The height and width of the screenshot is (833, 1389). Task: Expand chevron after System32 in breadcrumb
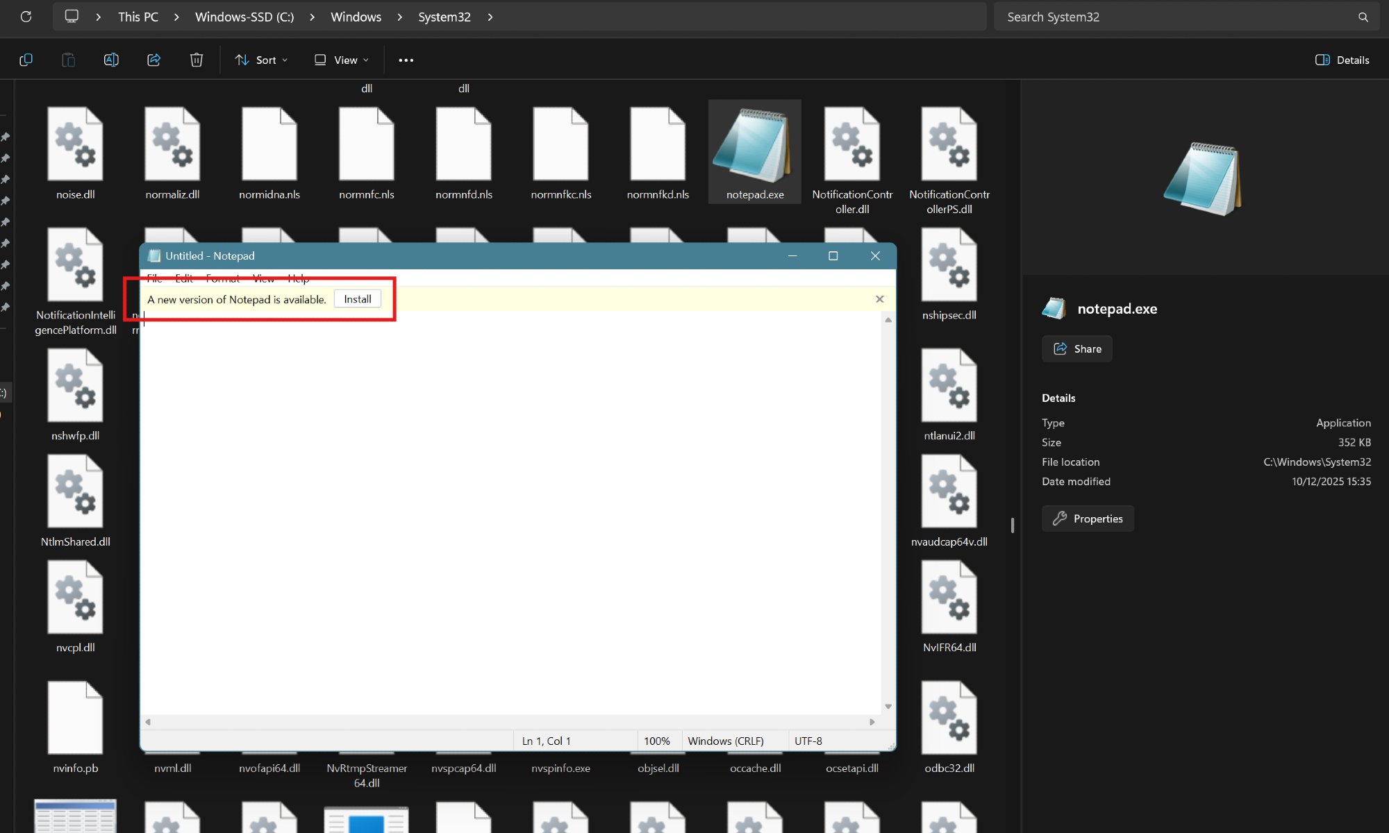[490, 17]
